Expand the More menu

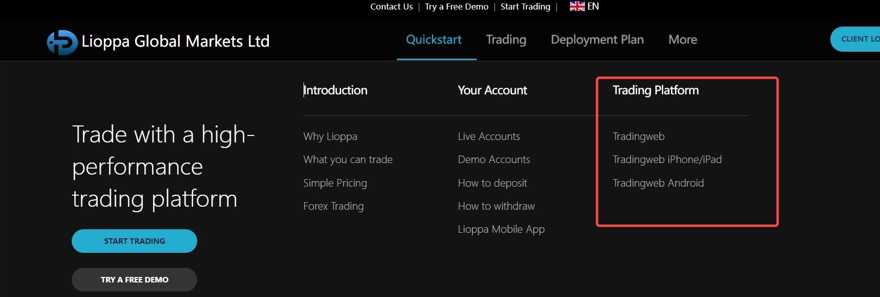coord(683,40)
